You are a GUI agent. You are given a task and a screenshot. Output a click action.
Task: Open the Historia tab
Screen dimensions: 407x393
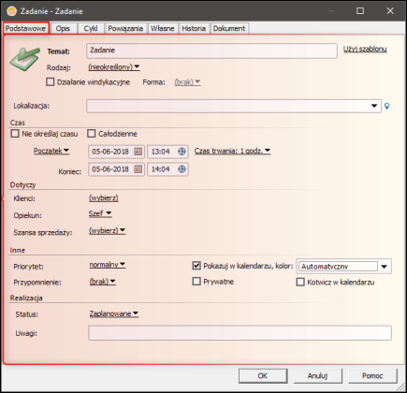tap(194, 28)
